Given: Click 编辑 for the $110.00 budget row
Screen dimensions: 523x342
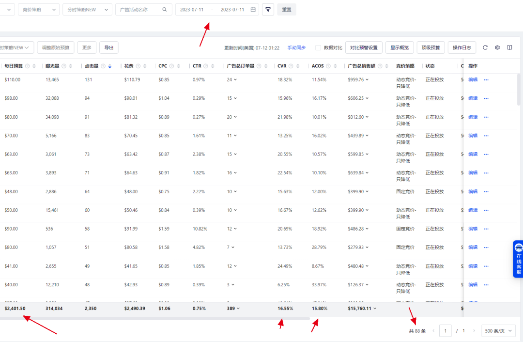Looking at the screenshot, I should point(473,80).
